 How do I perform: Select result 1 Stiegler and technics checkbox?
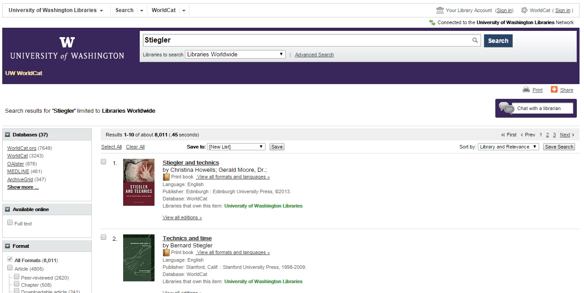(x=103, y=161)
